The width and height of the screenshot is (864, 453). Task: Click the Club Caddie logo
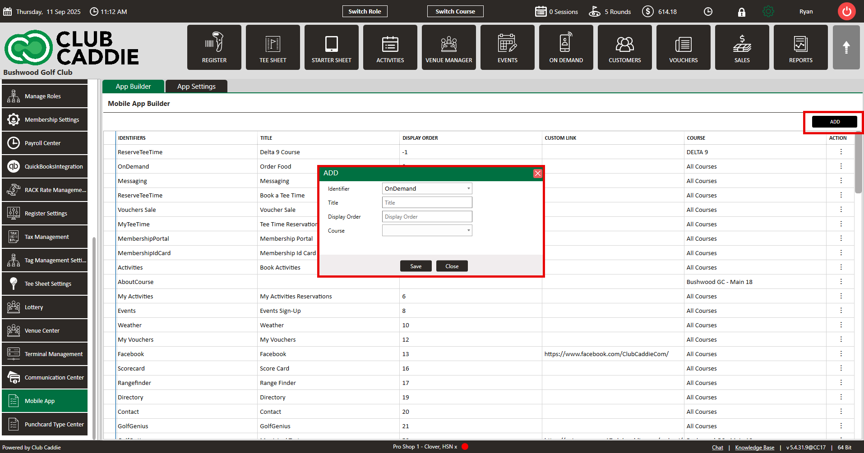click(71, 48)
